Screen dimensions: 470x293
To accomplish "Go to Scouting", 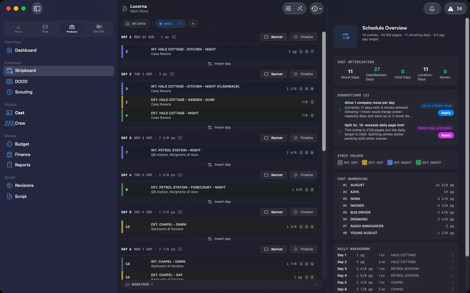I will coord(59,92).
